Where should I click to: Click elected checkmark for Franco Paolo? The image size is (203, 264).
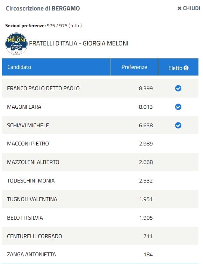(178, 88)
